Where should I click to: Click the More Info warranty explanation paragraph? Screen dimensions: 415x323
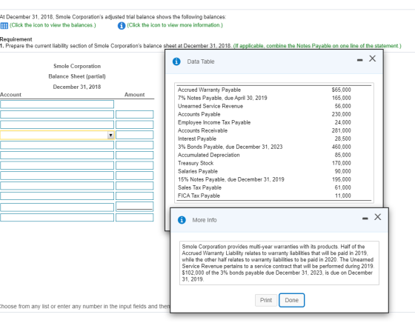coord(279,263)
